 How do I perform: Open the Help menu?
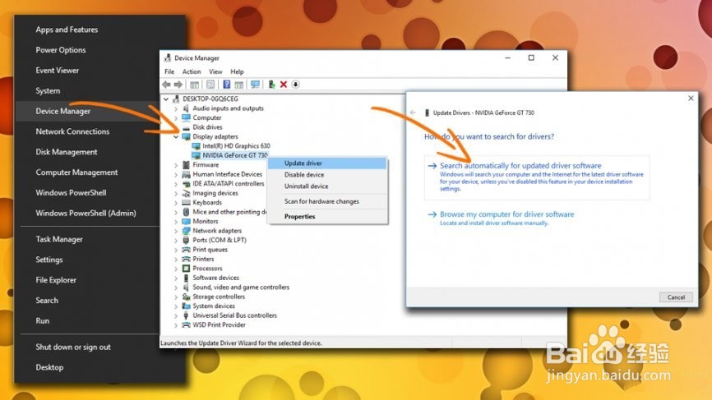point(237,71)
